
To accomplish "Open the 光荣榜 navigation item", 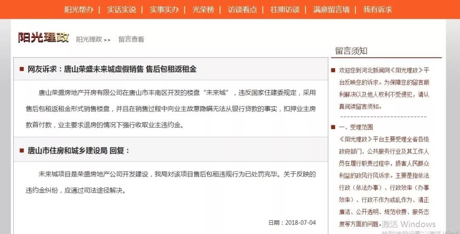I will coord(203,9).
